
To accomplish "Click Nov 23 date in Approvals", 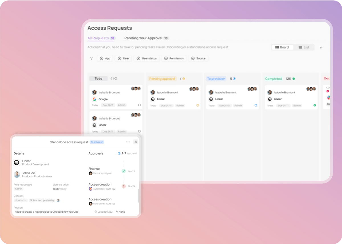I will point(131,171).
